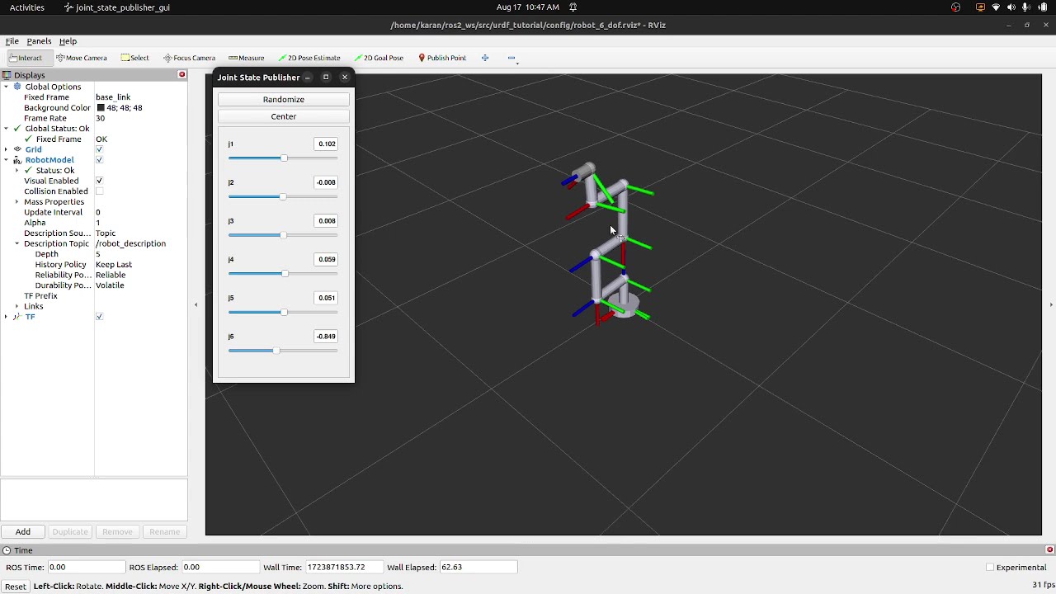The height and width of the screenshot is (594, 1056).
Task: Click the Wall Elapsed field
Action: (x=478, y=568)
